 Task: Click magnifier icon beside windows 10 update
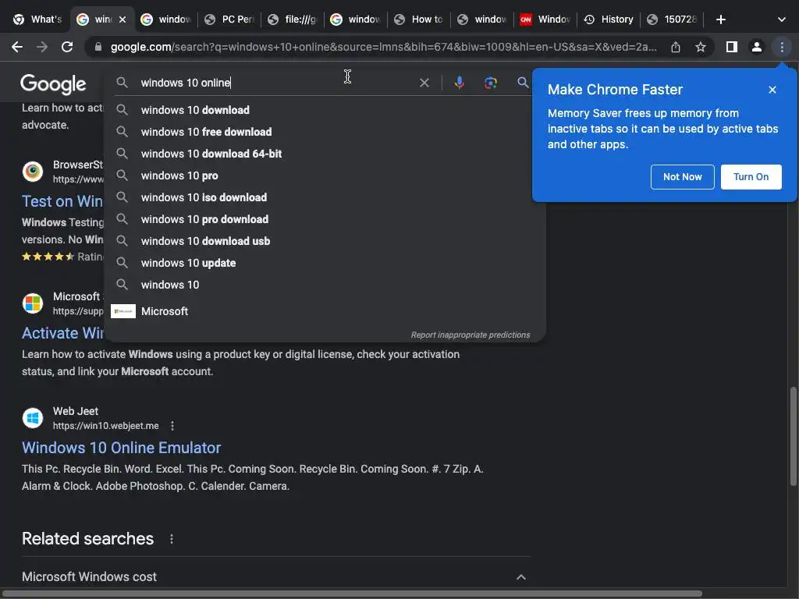pos(122,263)
